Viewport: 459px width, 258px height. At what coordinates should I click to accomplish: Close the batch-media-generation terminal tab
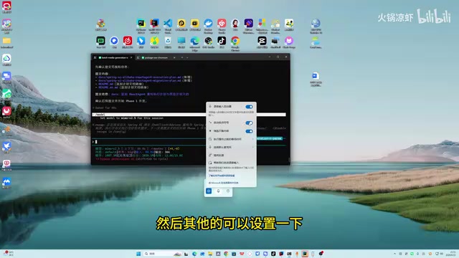[131, 57]
